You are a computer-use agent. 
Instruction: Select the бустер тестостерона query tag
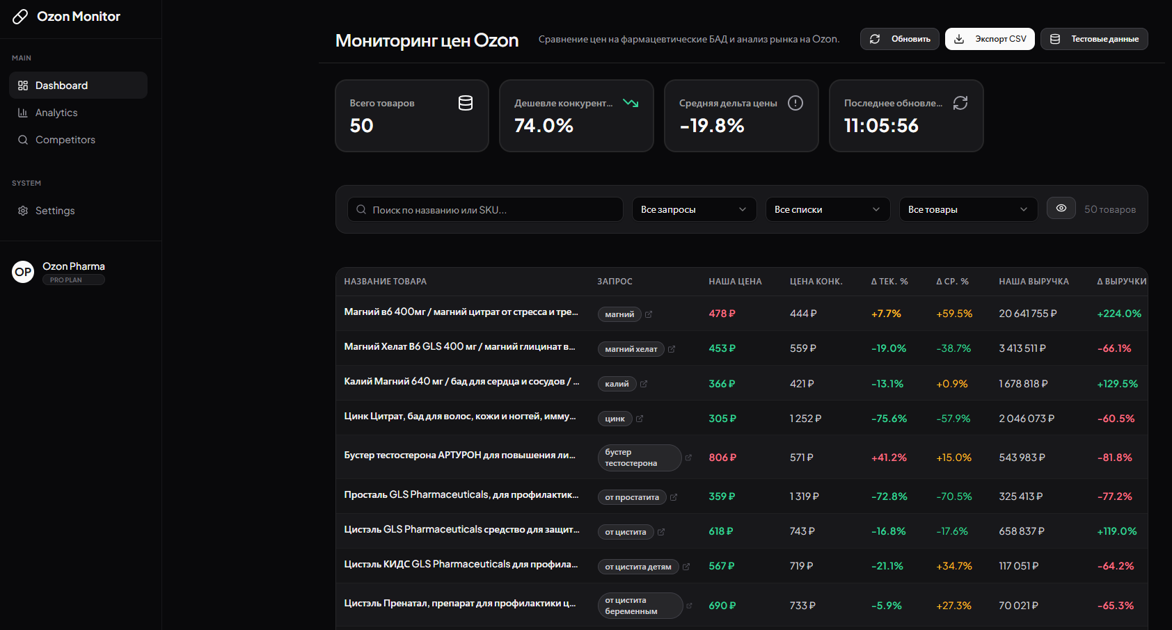[640, 458]
